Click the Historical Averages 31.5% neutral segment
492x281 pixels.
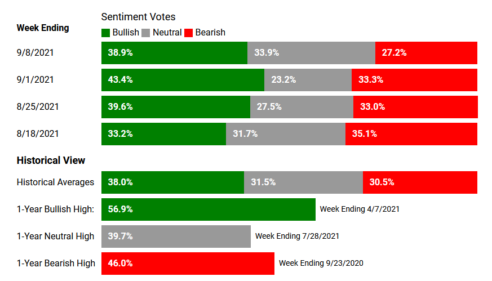pos(303,182)
